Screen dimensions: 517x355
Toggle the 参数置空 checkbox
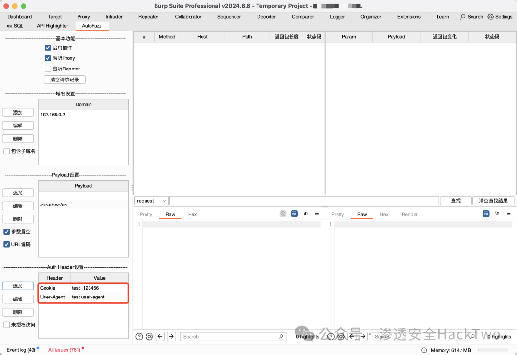pos(6,231)
